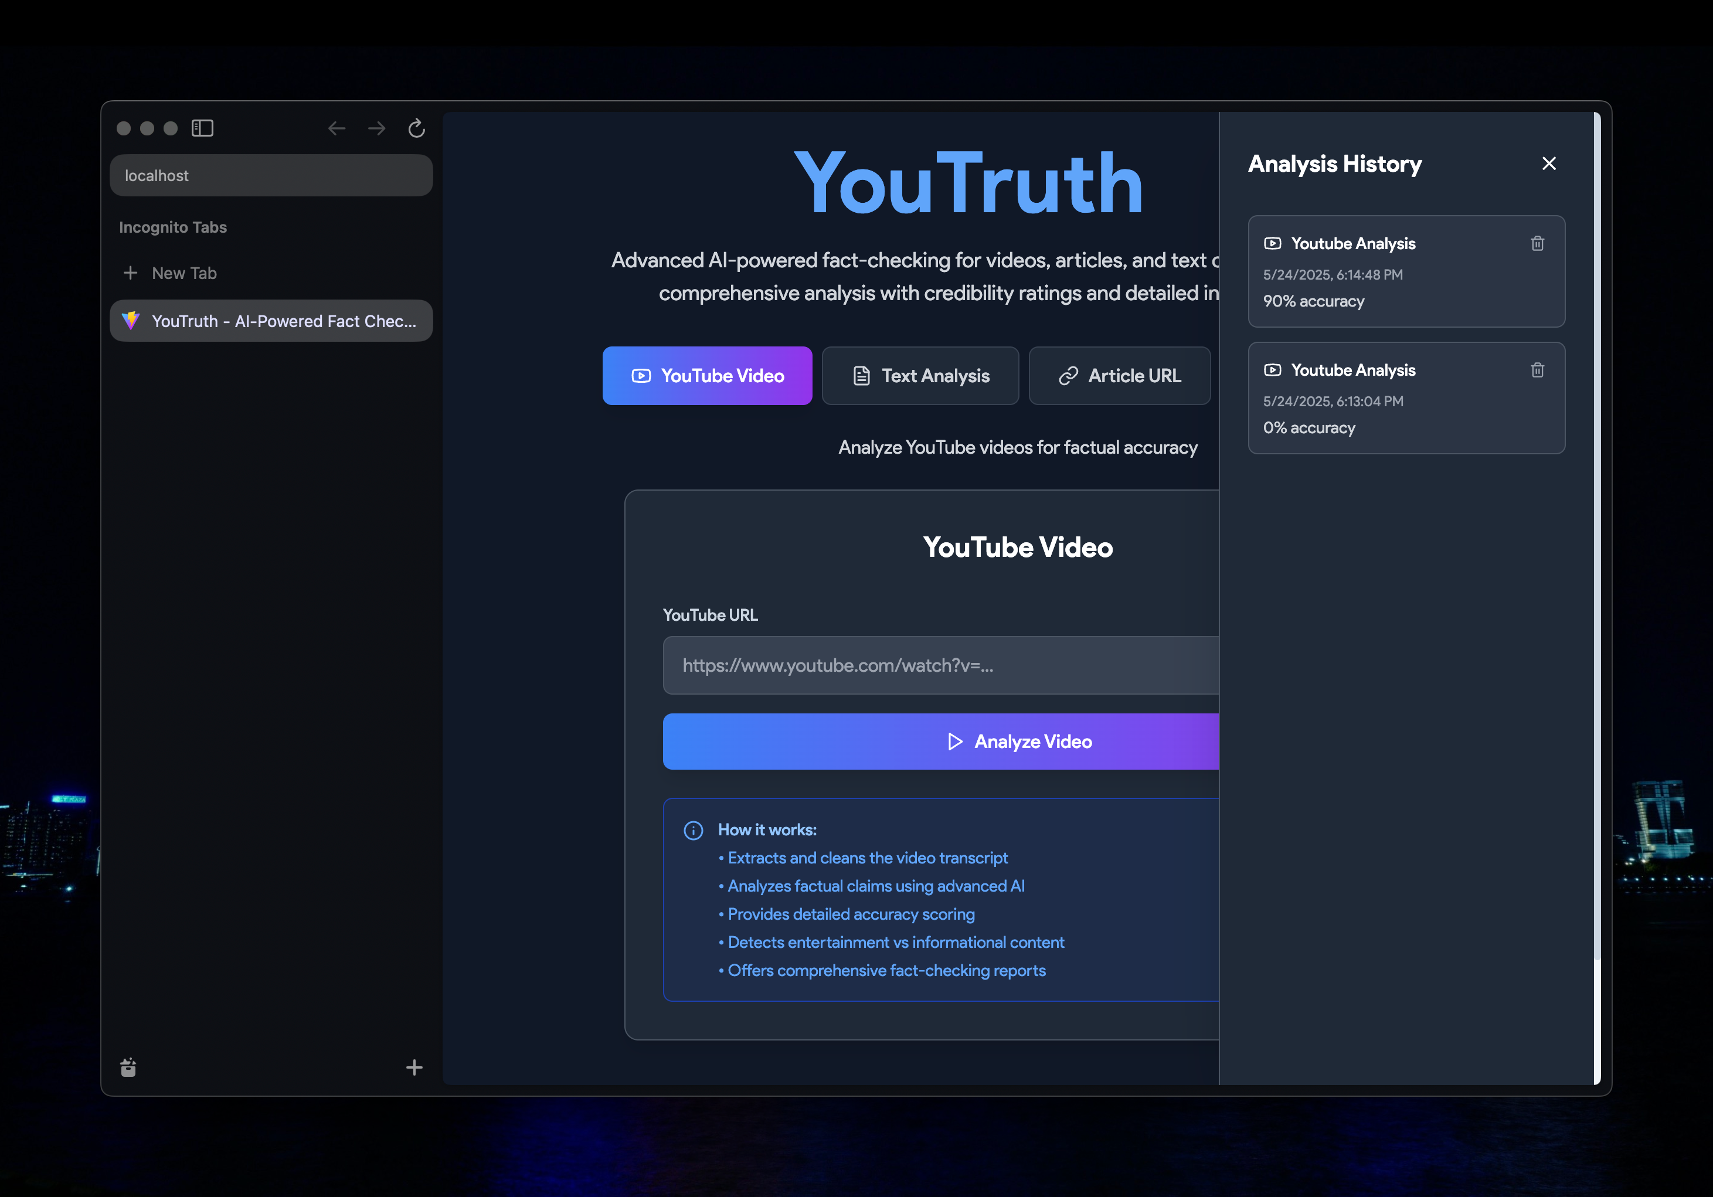Switch to the Article URL tab

pos(1119,376)
